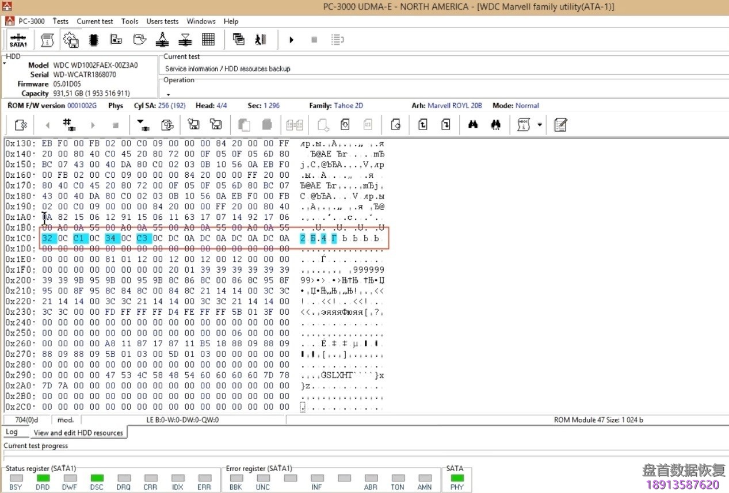This screenshot has width=729, height=493.
Task: Click the mod. status bar field
Action: pos(66,420)
